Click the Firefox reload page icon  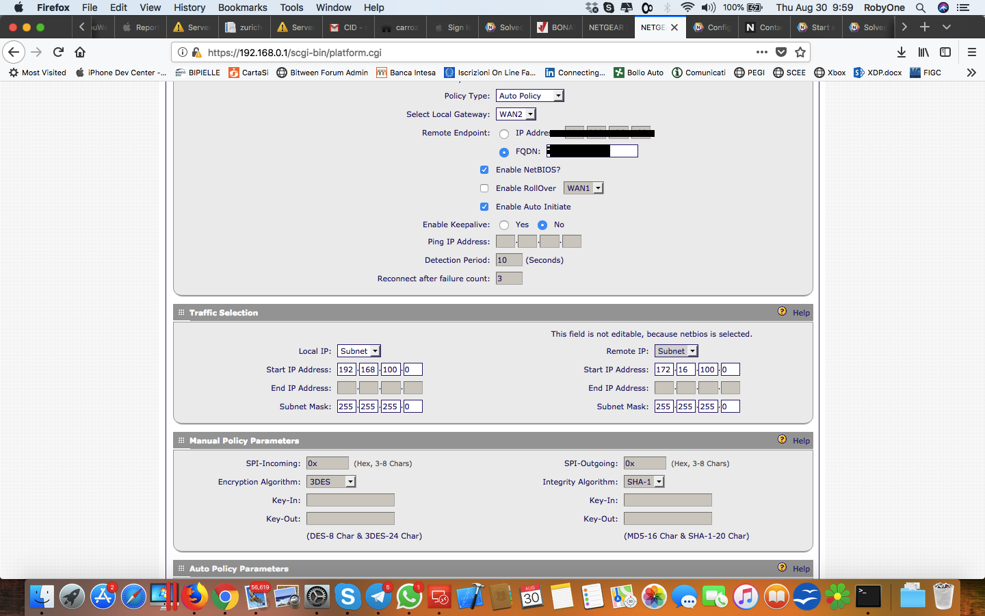point(59,52)
